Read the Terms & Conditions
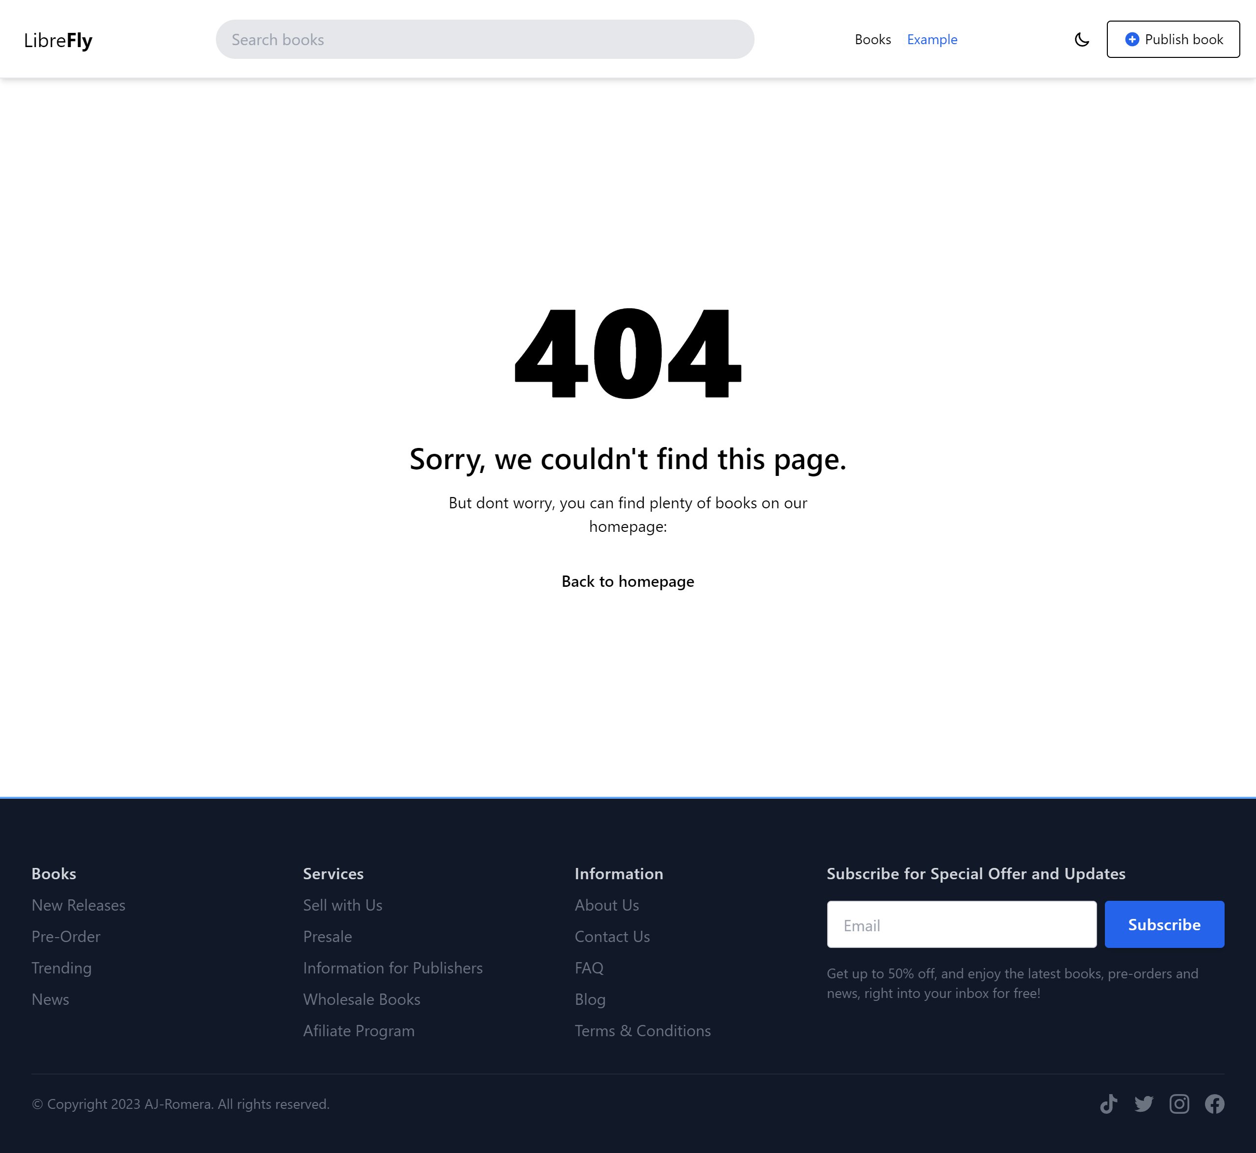Viewport: 1256px width, 1153px height. (x=643, y=1030)
